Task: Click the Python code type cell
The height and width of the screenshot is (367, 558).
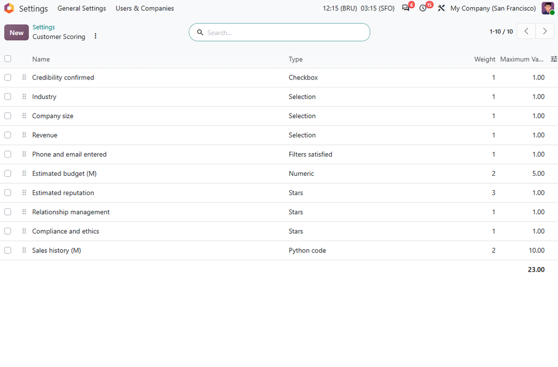Action: pyautogui.click(x=307, y=250)
